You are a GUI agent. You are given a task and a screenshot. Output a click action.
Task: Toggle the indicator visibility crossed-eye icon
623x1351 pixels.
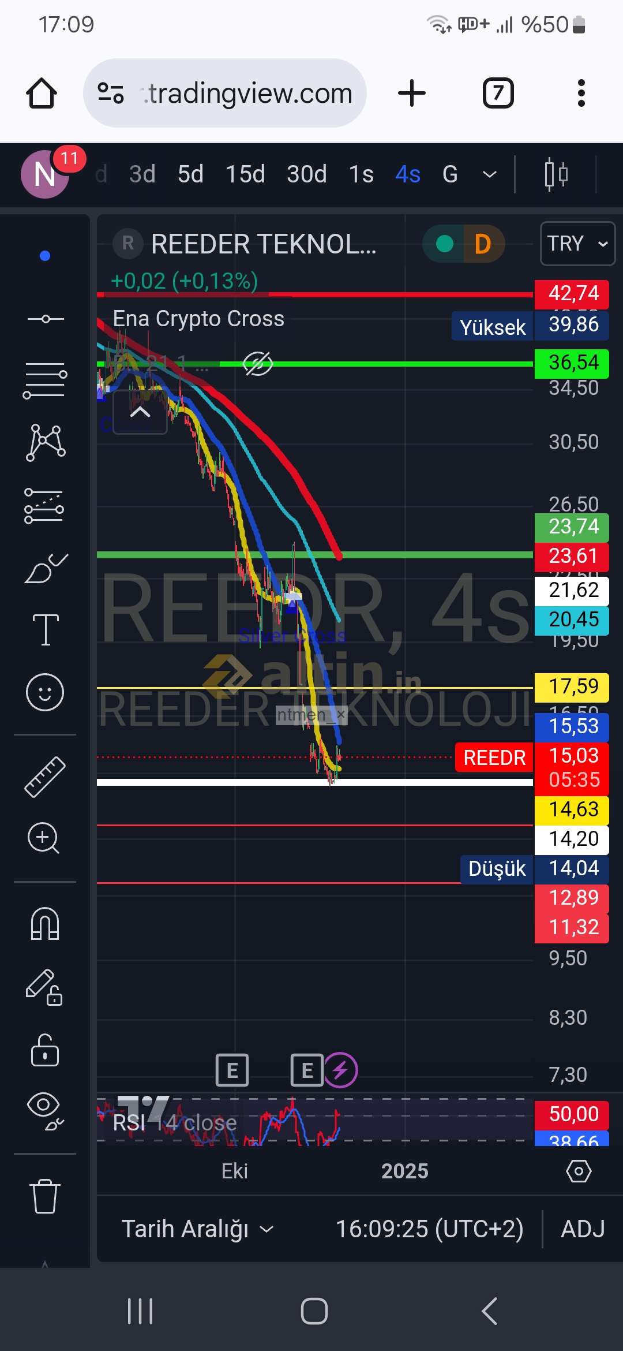(257, 364)
